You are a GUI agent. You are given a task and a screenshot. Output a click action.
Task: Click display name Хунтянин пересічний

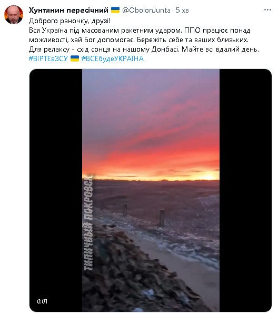68,10
